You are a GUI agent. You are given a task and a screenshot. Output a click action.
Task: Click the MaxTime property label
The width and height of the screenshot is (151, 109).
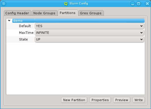26,33
